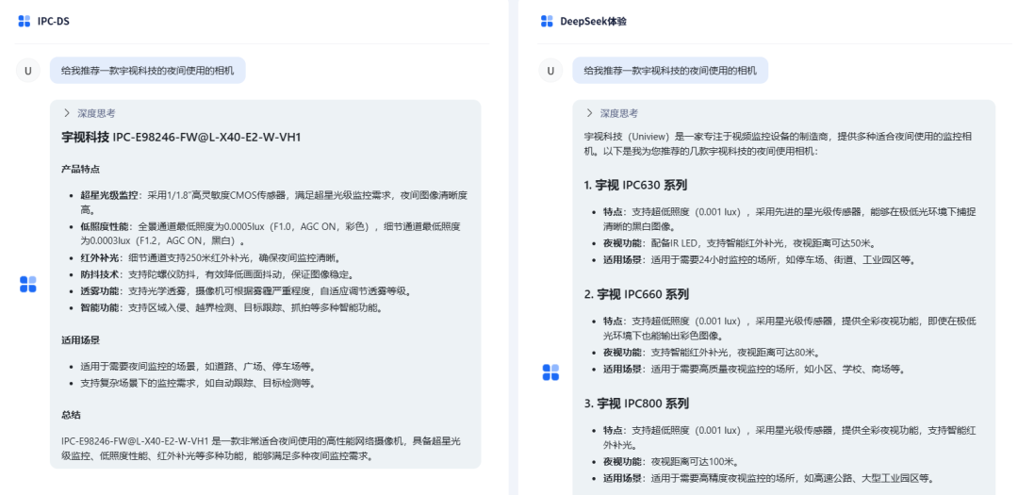Image resolution: width=1018 pixels, height=495 pixels.
Task: Click the 智能功能 bullet label
Action: [x=99, y=307]
